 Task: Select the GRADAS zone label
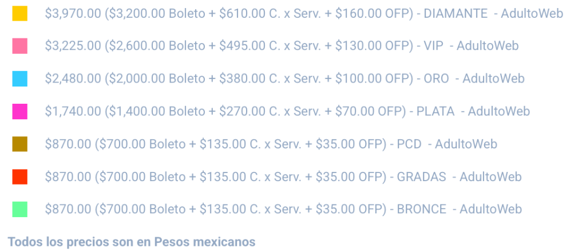[421, 177]
